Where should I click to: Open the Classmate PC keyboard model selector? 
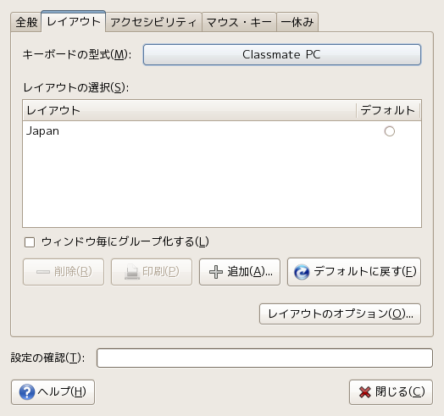tap(282, 55)
